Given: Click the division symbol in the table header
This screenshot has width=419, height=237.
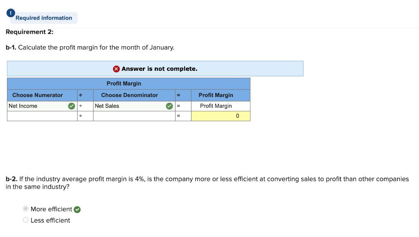Looking at the screenshot, I should pyautogui.click(x=80, y=95).
